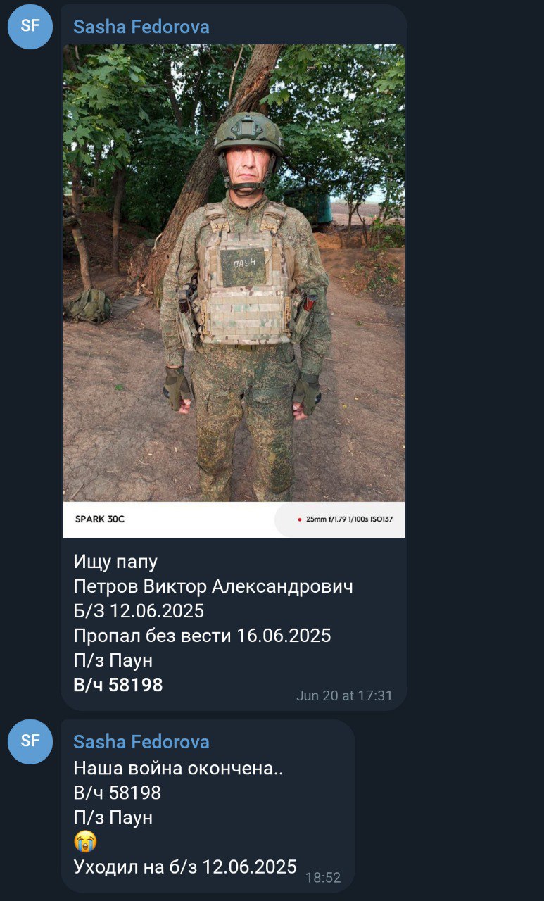Click the bold В/ч 58198 text
Image resolution: width=544 pixels, height=901 pixels.
pos(118,685)
